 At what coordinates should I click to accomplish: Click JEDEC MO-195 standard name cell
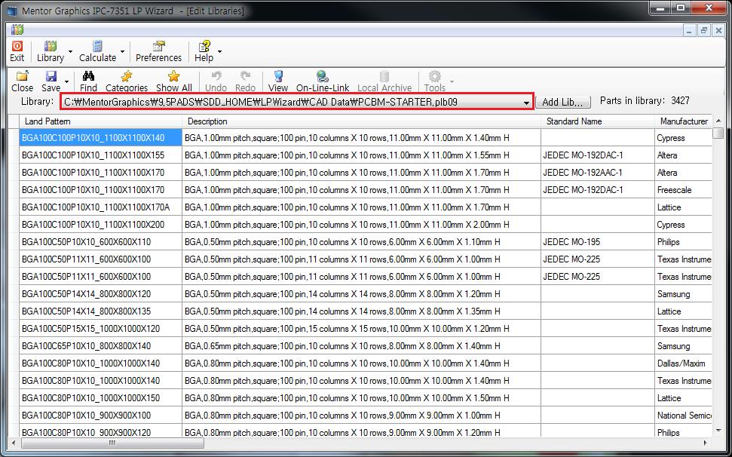[598, 242]
